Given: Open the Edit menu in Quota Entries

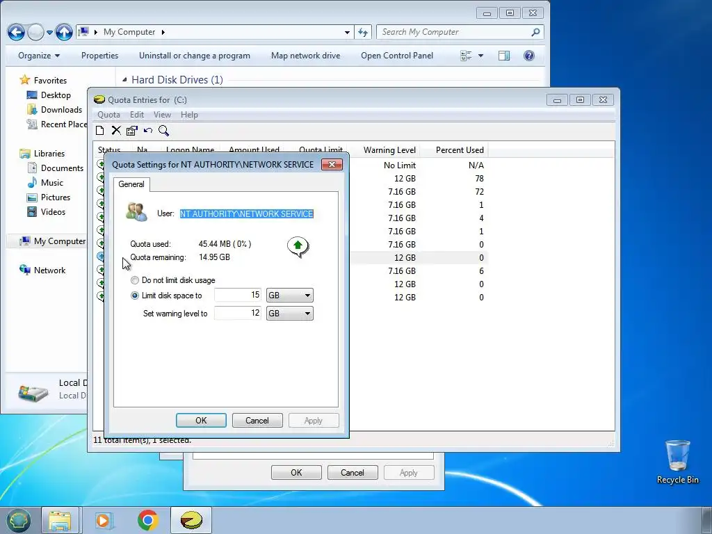Looking at the screenshot, I should [137, 115].
